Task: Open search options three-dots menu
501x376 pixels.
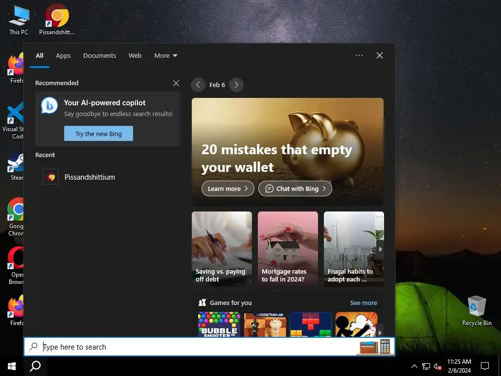Action: (359, 55)
